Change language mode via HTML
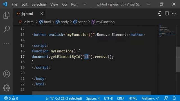 pyautogui.click(x=133, y=98)
